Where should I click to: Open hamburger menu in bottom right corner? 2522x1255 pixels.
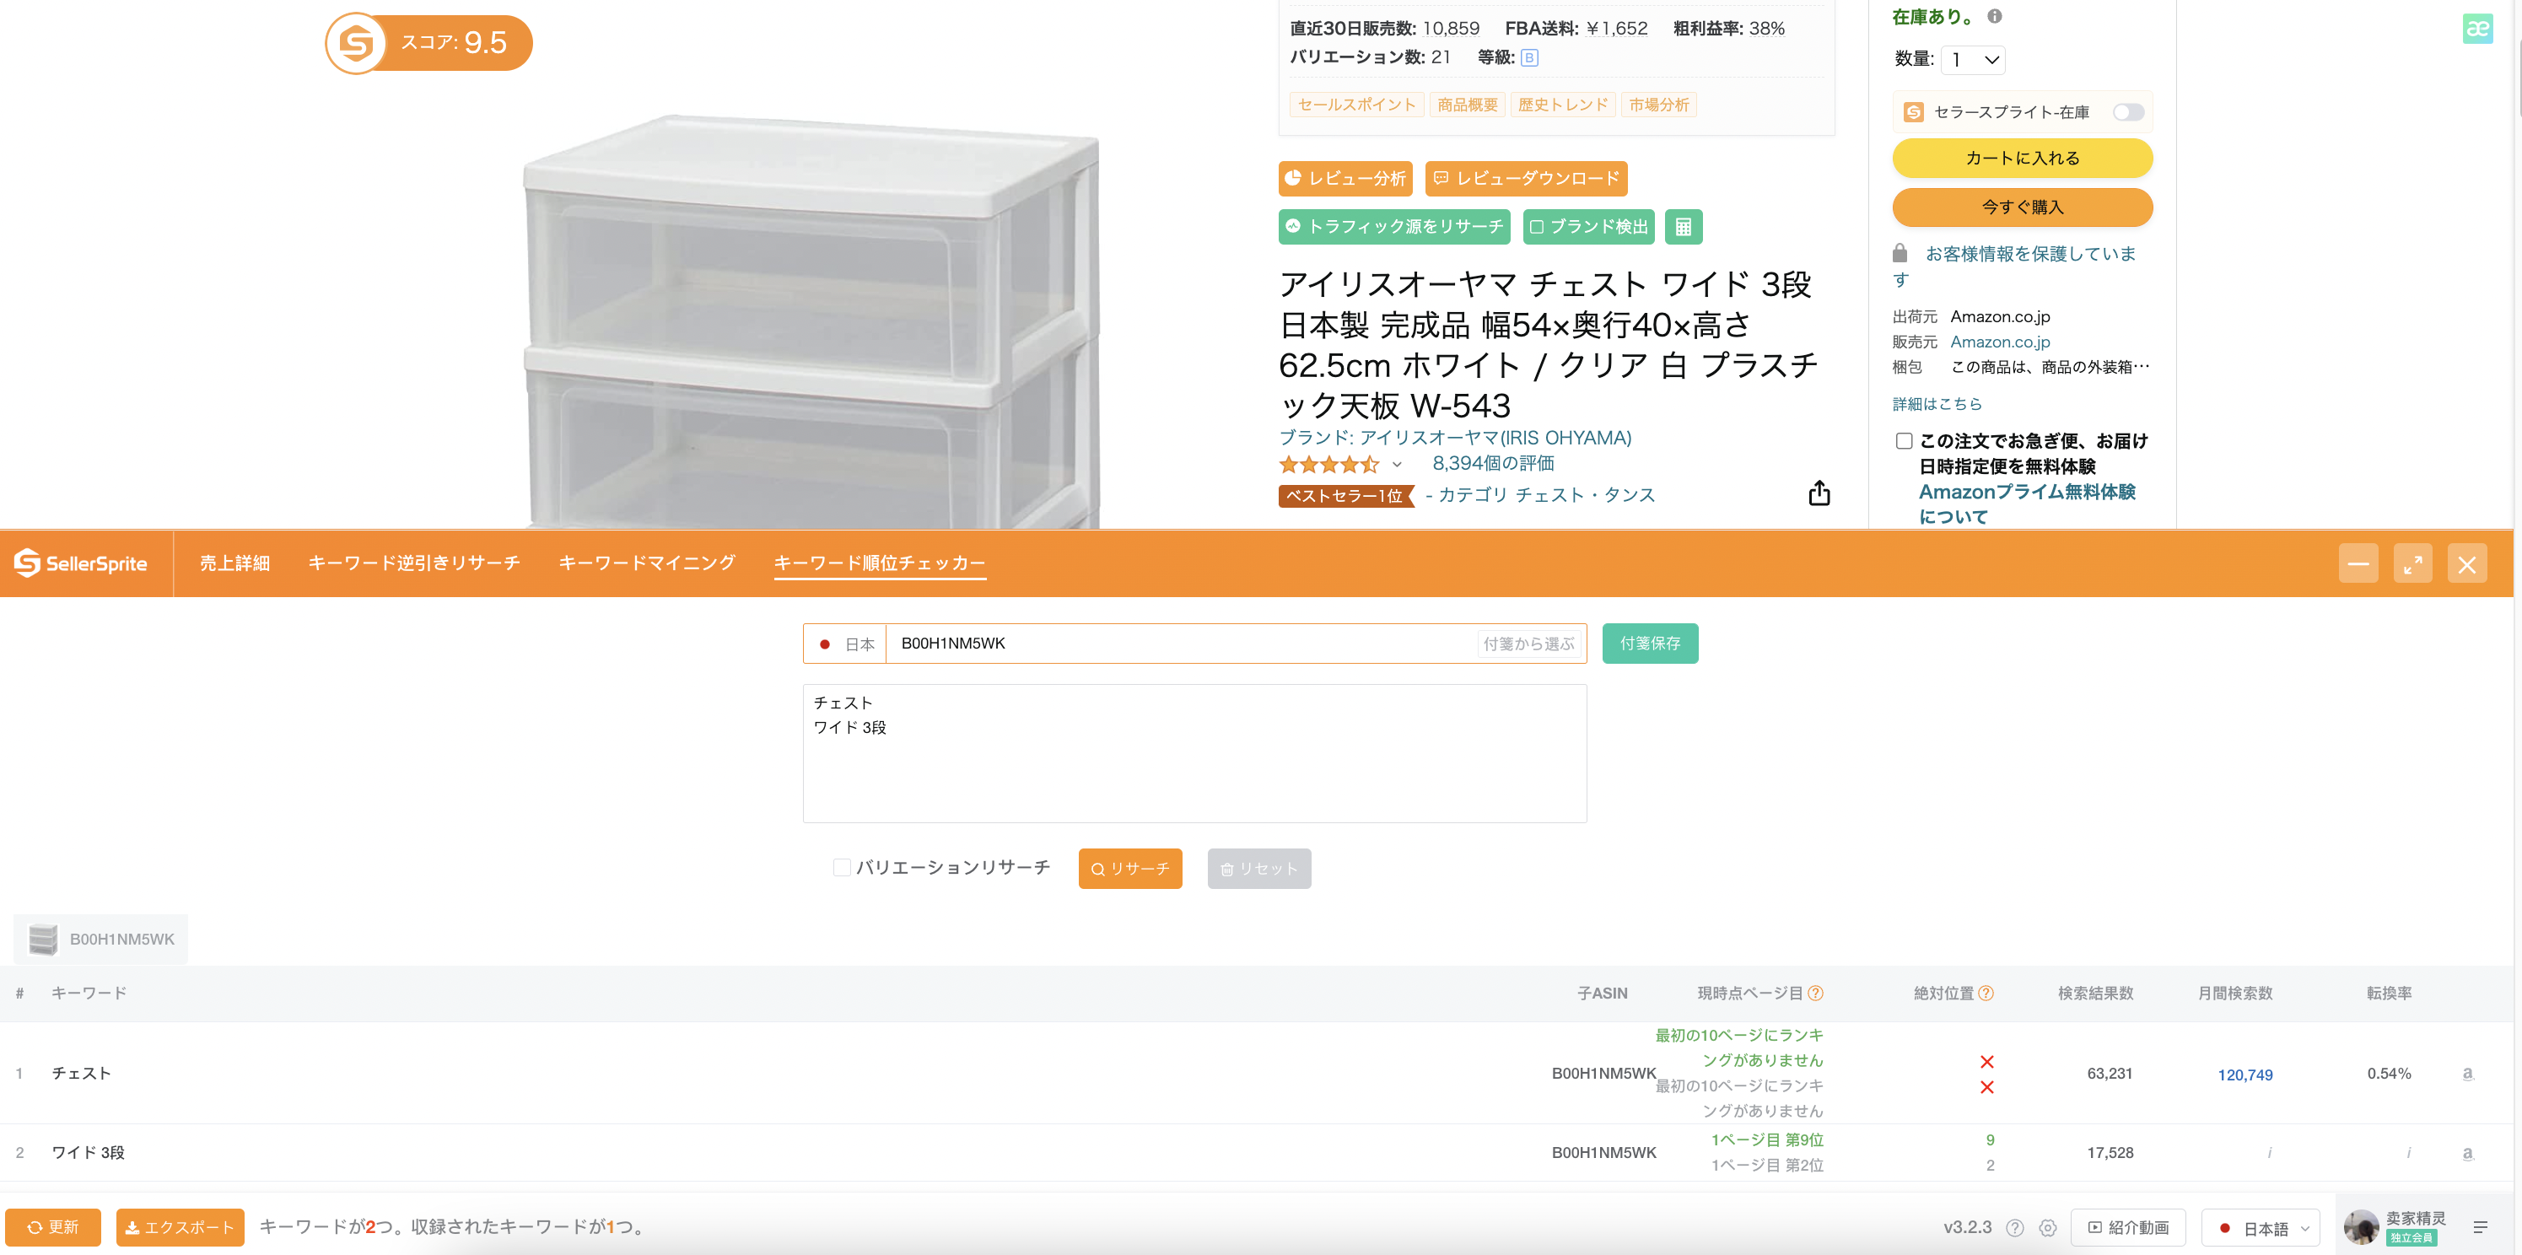[x=2481, y=1228]
